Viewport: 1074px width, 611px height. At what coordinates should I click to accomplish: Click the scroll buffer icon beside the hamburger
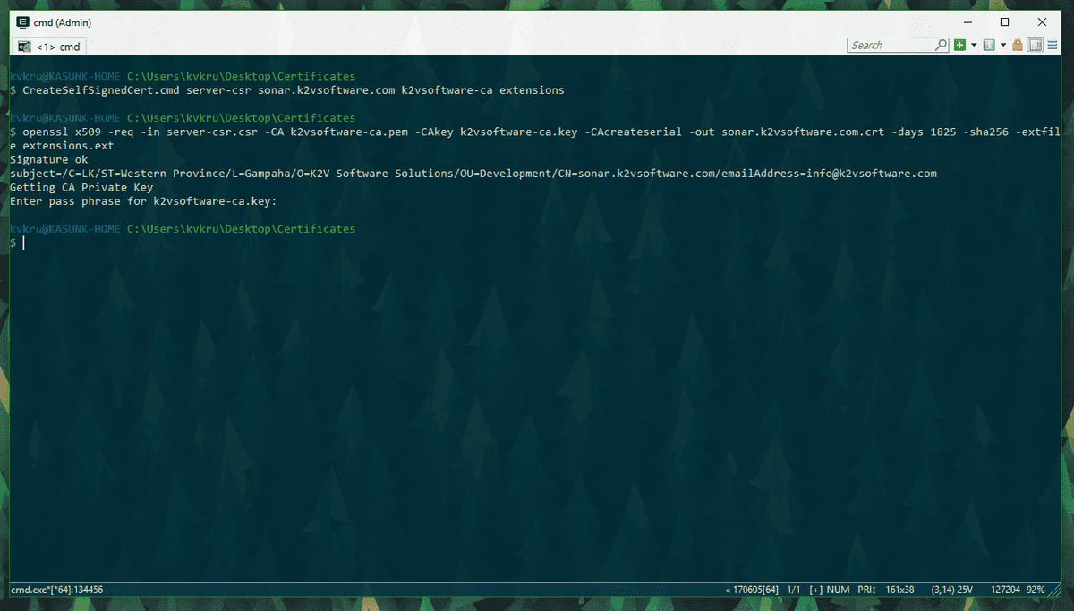pos(1036,44)
